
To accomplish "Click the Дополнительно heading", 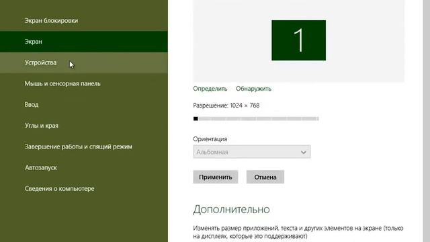I will [231, 209].
